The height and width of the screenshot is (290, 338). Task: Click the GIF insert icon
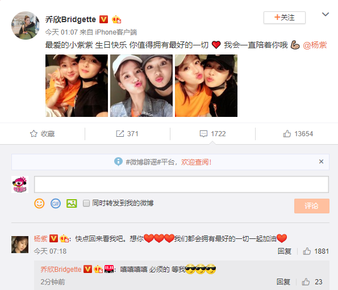[x=56, y=203]
